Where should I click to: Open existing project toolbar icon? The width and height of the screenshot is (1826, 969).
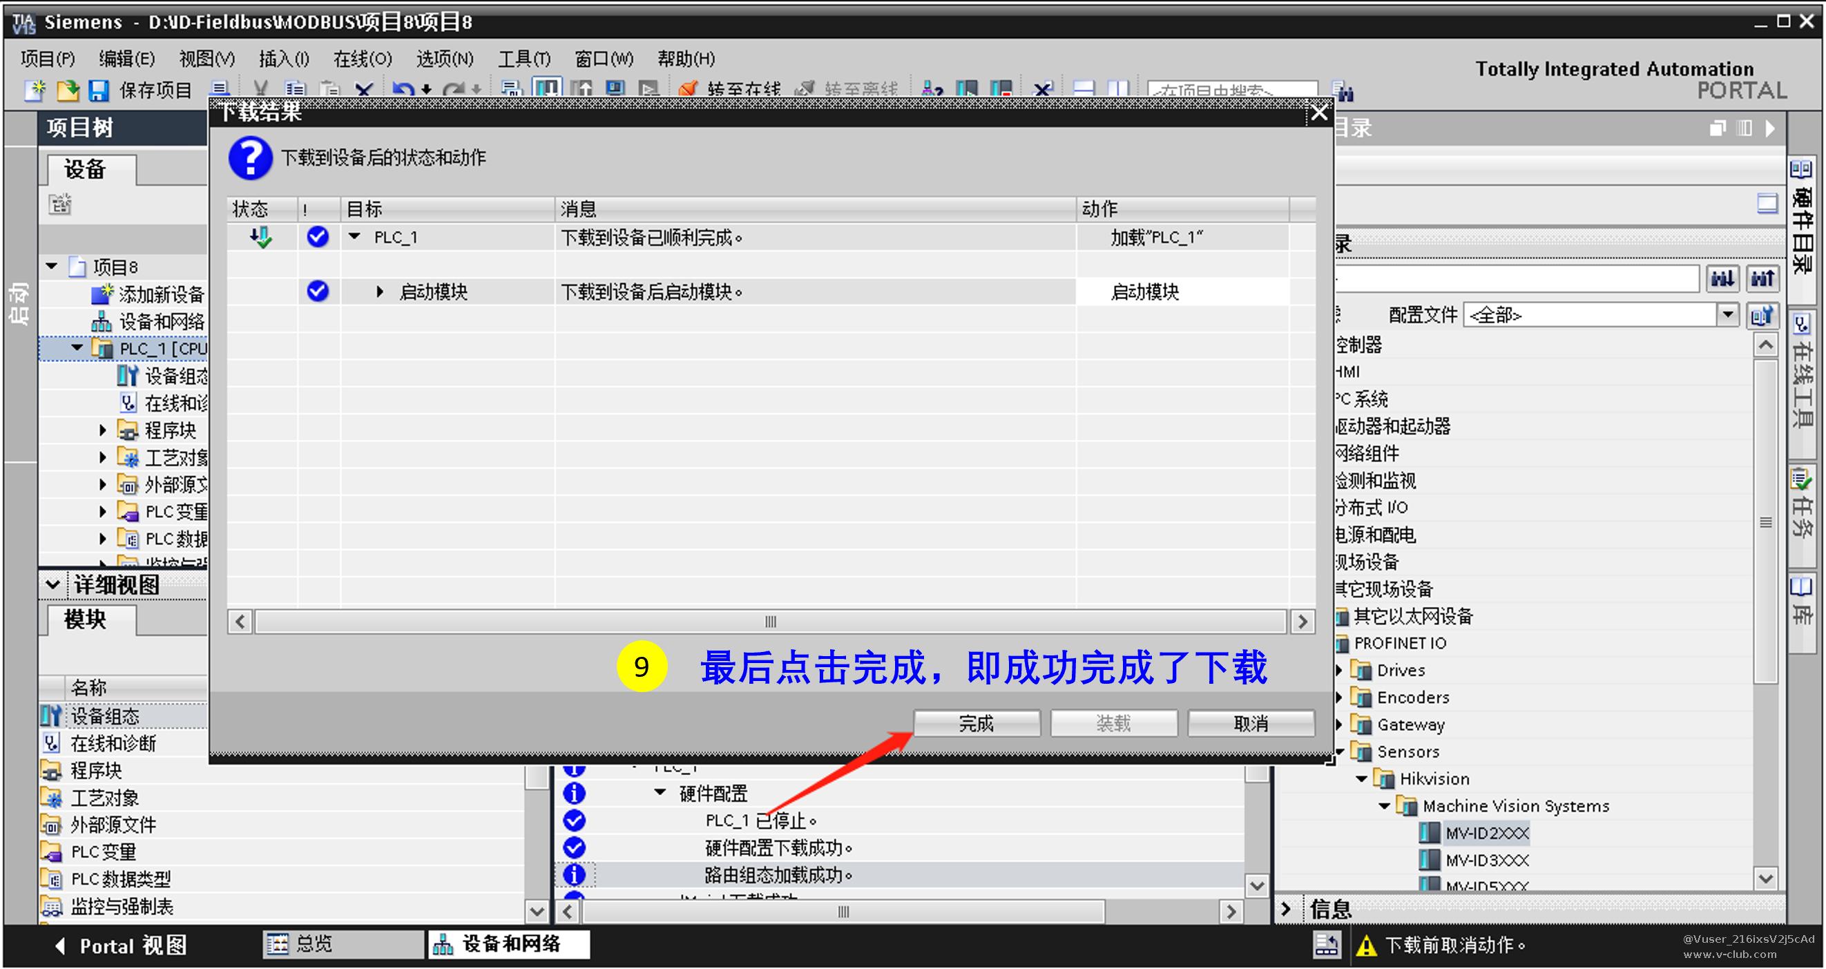(68, 90)
